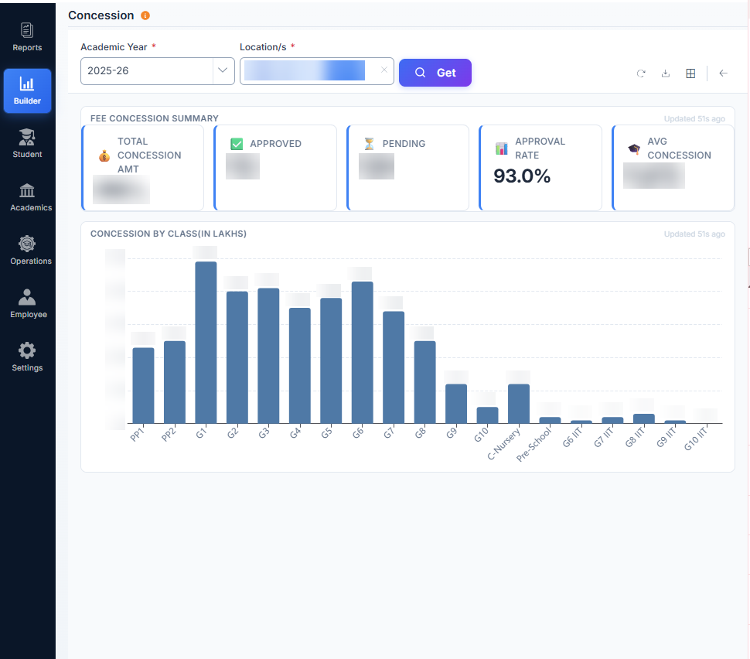
Task: Click the refresh icon in toolbar
Action: 641,73
